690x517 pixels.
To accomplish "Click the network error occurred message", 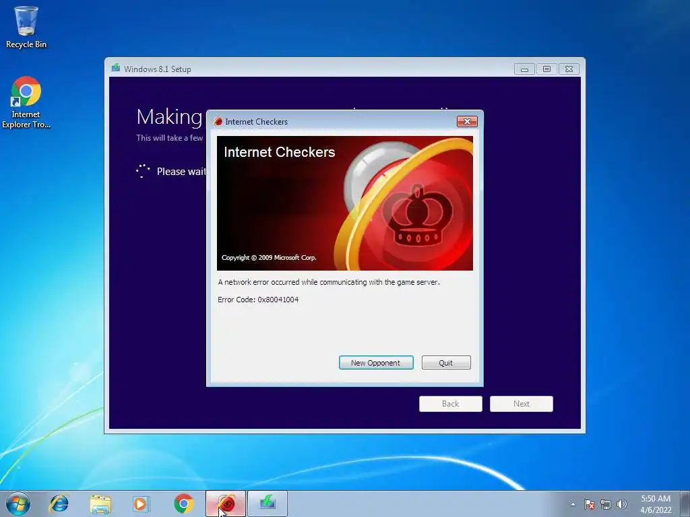I will pyautogui.click(x=329, y=282).
